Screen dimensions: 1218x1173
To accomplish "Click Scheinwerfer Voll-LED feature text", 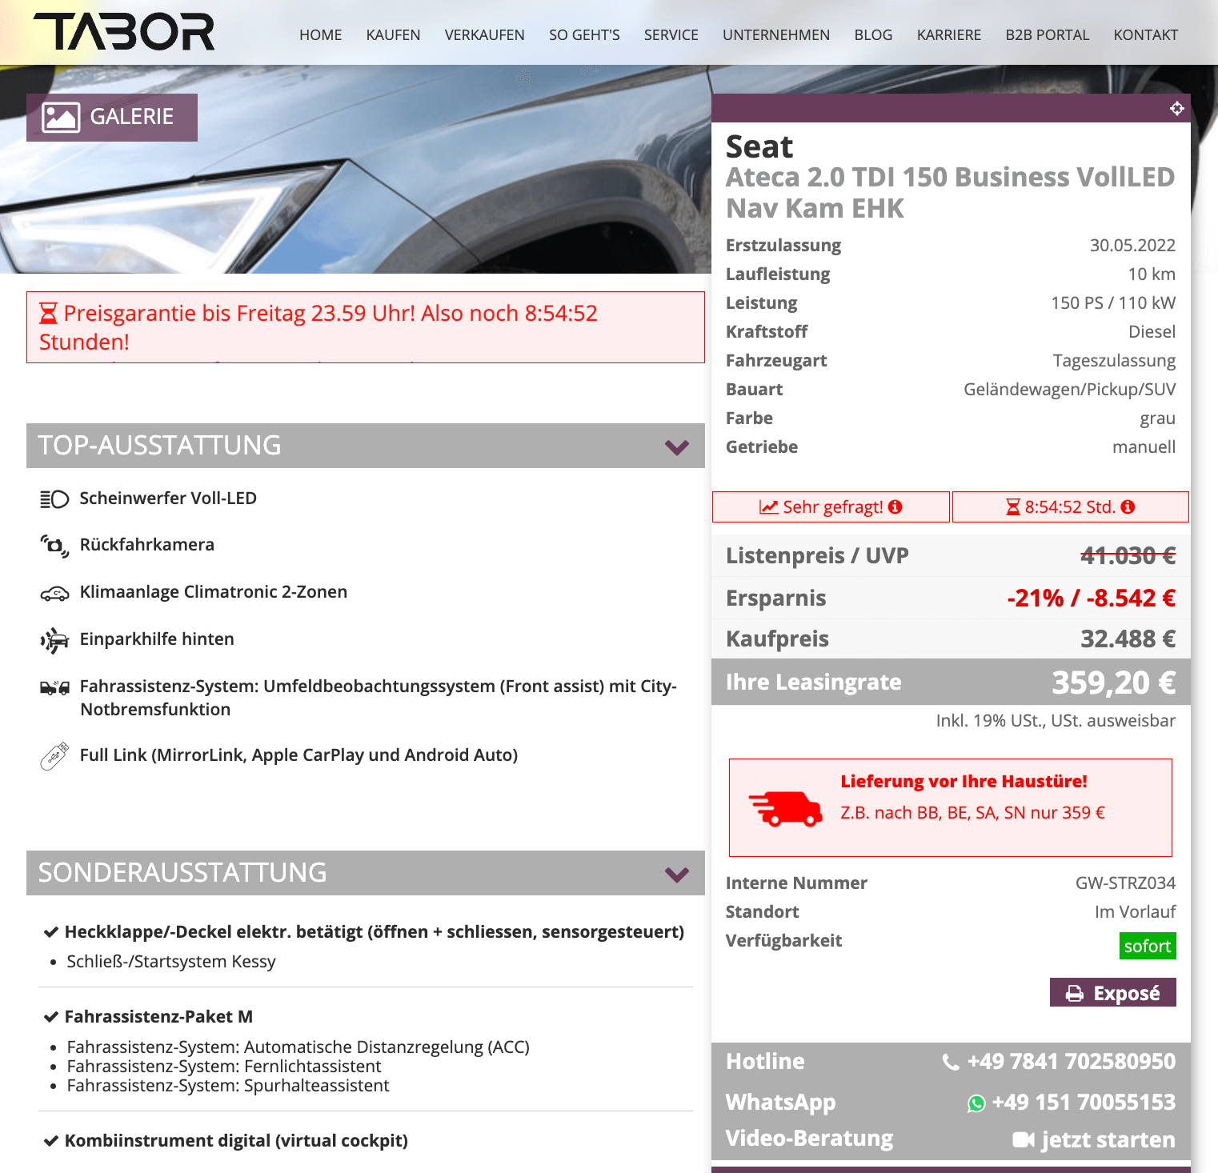I will [x=168, y=498].
